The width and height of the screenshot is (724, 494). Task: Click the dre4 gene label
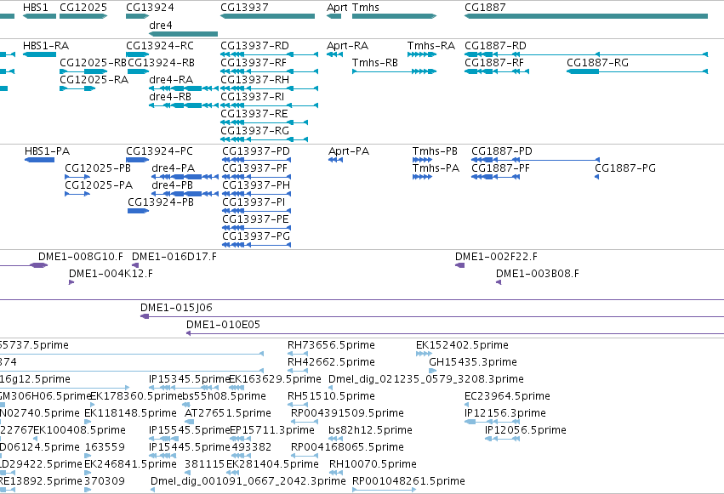(x=161, y=25)
